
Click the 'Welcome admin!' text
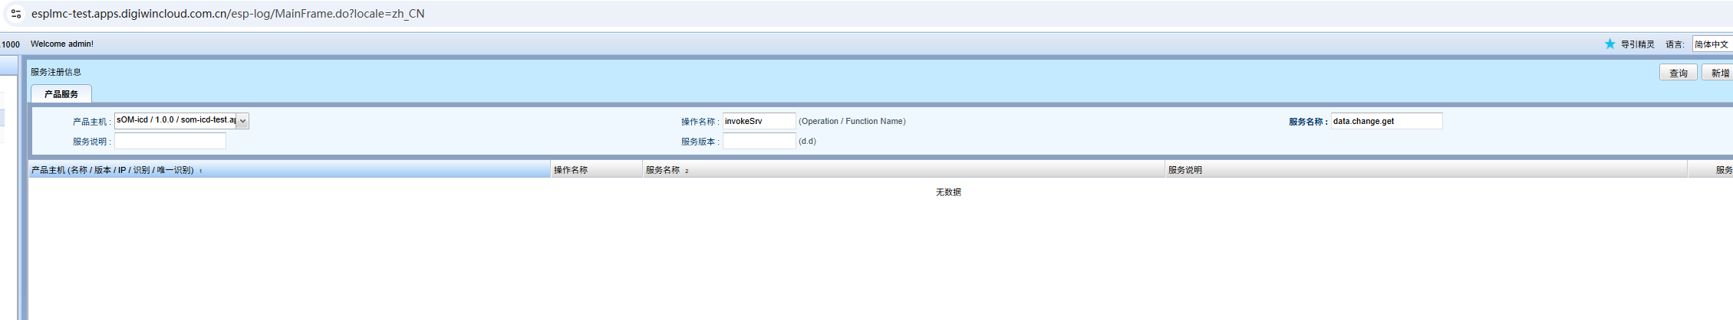62,44
